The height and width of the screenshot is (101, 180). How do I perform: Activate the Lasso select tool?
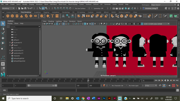pyautogui.click(x=3, y=29)
